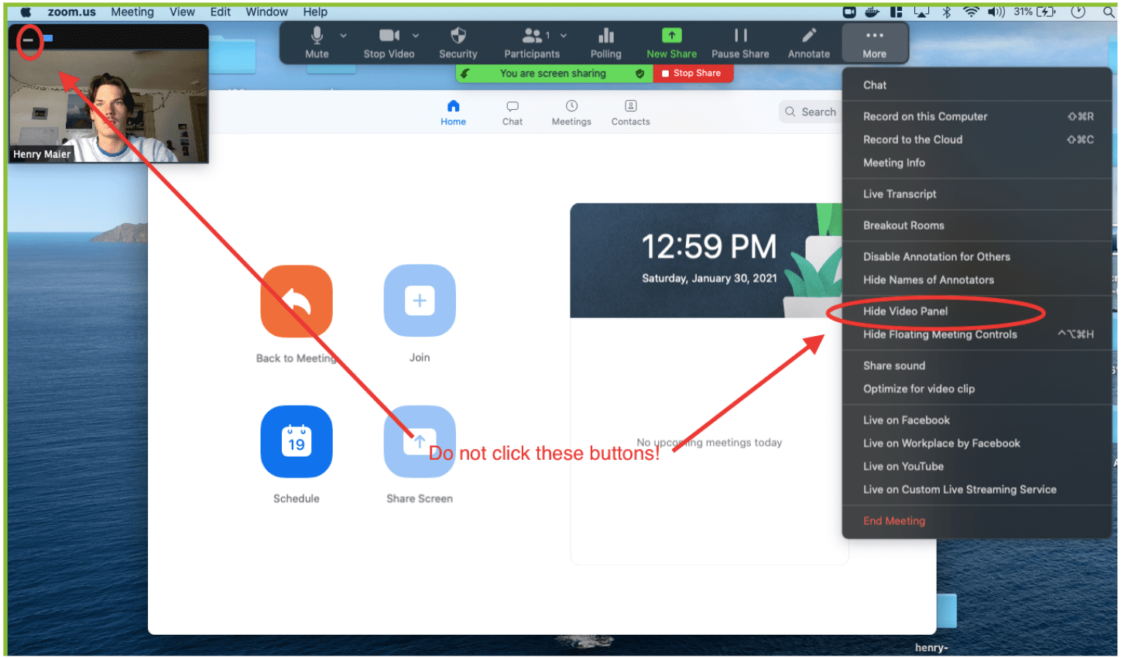Screen dimensions: 1121x658
Task: Click into the Search field
Action: (810, 112)
